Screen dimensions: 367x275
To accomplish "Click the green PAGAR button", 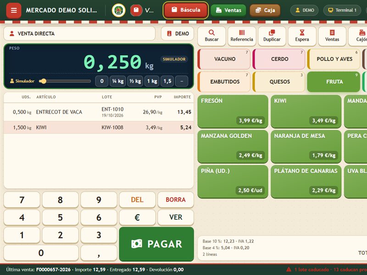I will coord(156,244).
